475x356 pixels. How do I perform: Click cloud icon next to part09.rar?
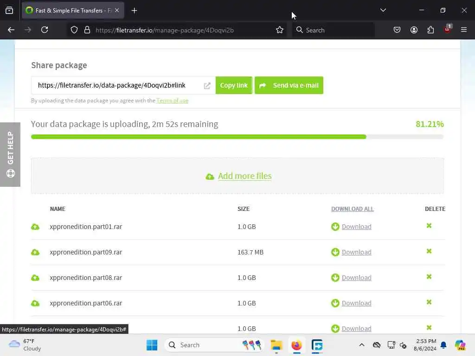[x=35, y=252]
